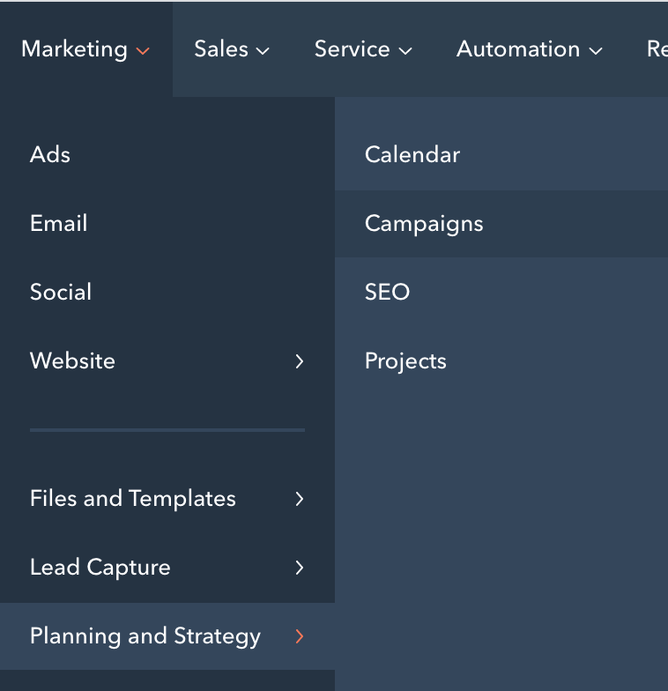The image size is (668, 691).
Task: Expand the arrow next to Files and Templates
Action: (300, 499)
